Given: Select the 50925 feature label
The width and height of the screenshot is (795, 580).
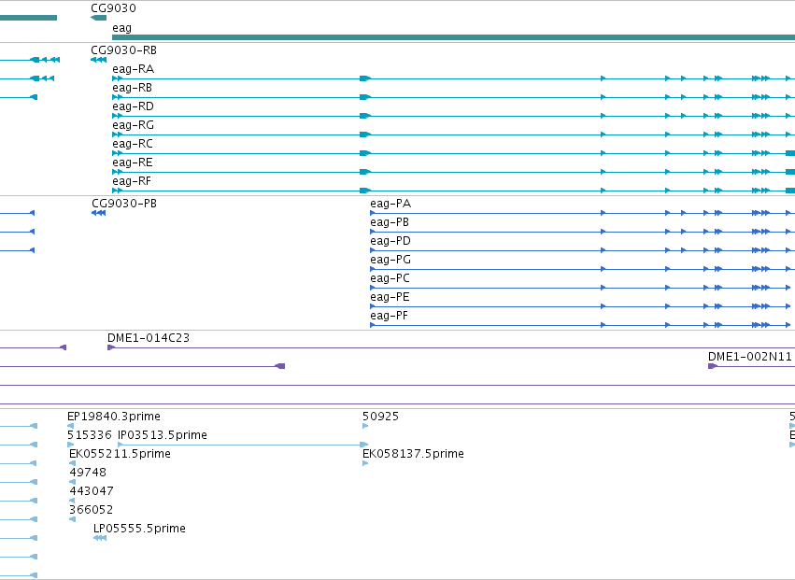Looking at the screenshot, I should [x=381, y=417].
